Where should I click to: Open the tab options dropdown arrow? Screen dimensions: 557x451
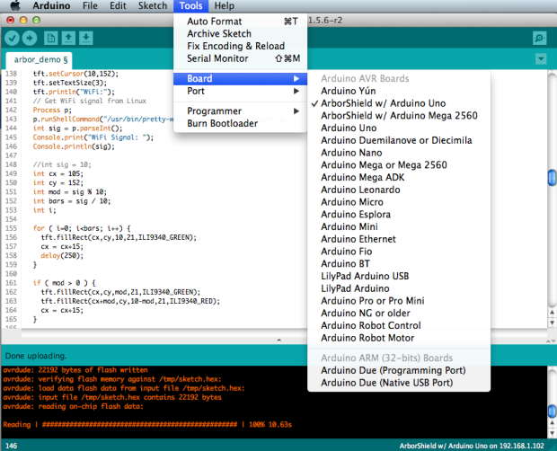coord(540,58)
